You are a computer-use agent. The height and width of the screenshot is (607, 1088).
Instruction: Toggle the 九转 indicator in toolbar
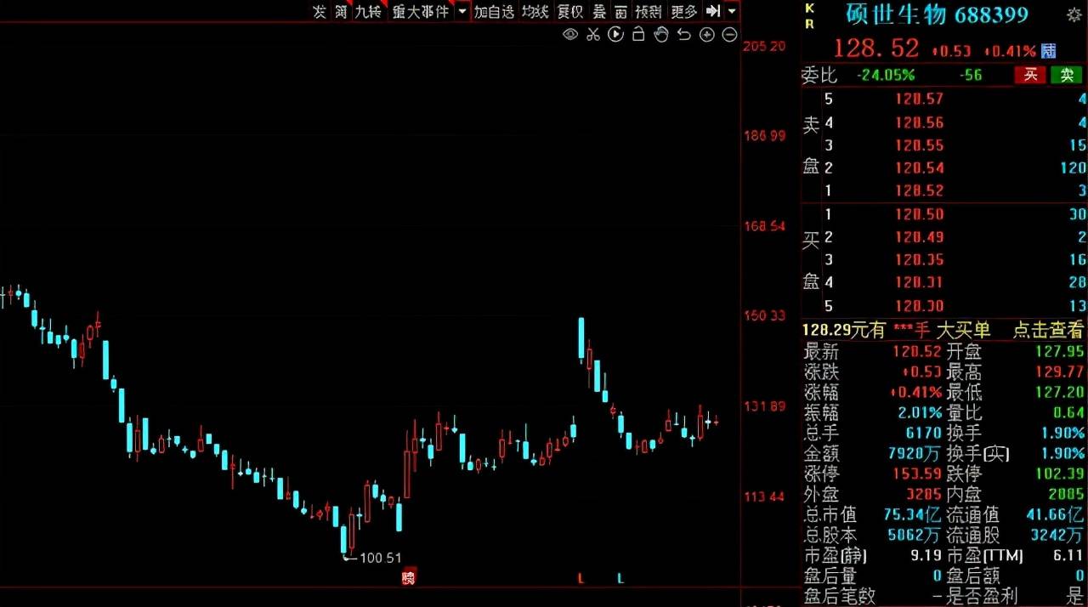368,11
